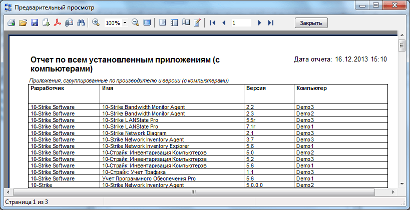
Task: Go to the previous page
Action: [224, 22]
